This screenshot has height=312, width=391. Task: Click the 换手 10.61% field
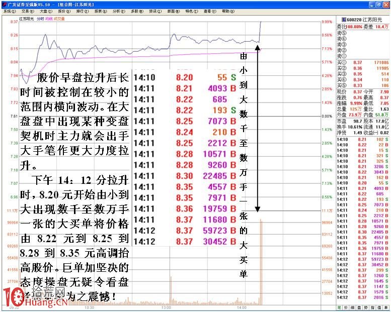click(x=350, y=127)
